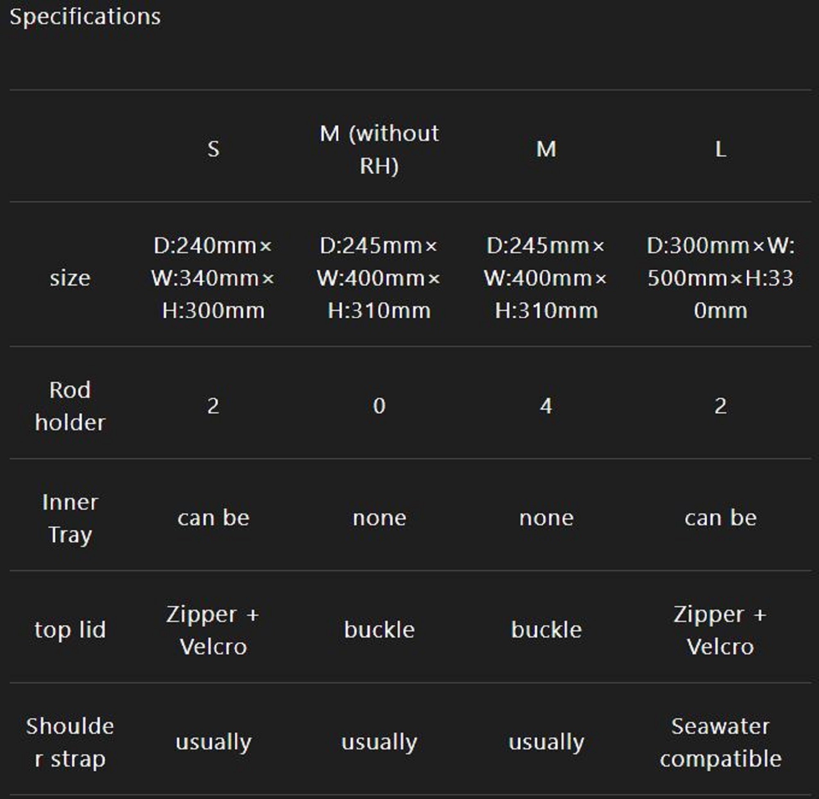
Task: Click the size row label
Action: [70, 278]
